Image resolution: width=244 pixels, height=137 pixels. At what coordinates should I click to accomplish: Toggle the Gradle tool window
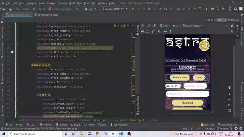click(x=242, y=18)
